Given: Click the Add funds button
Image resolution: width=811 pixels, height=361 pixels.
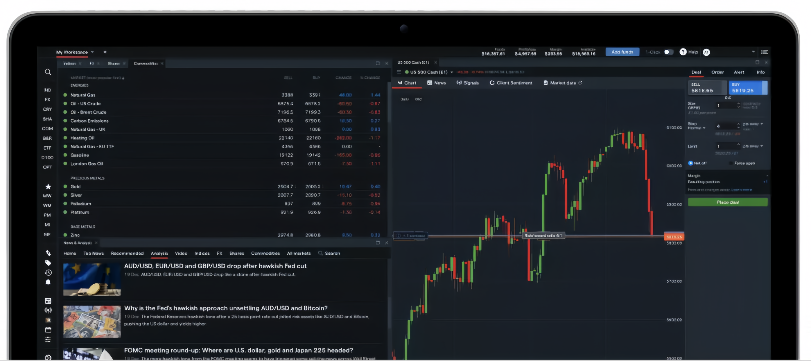Looking at the screenshot, I should [x=622, y=52].
